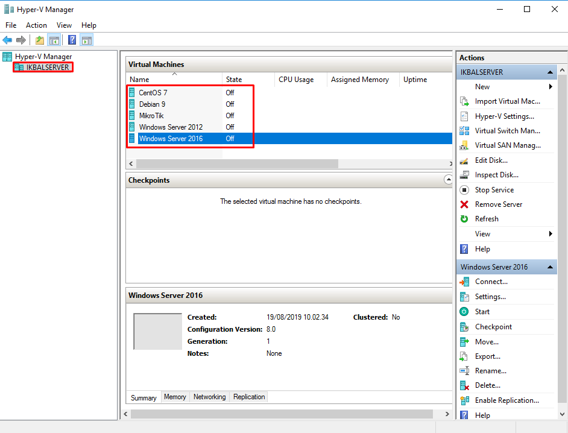Screen dimensions: 568x433
Task: Click the Stop Service icon
Action: [464, 189]
